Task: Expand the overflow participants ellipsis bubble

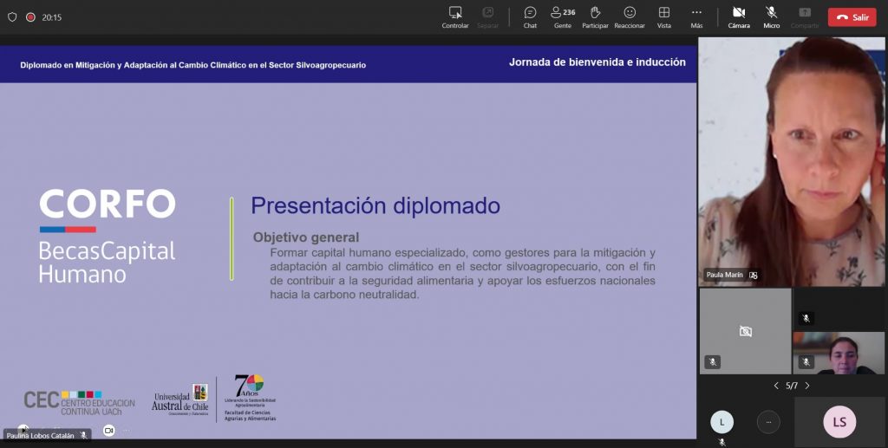Action: point(767,422)
